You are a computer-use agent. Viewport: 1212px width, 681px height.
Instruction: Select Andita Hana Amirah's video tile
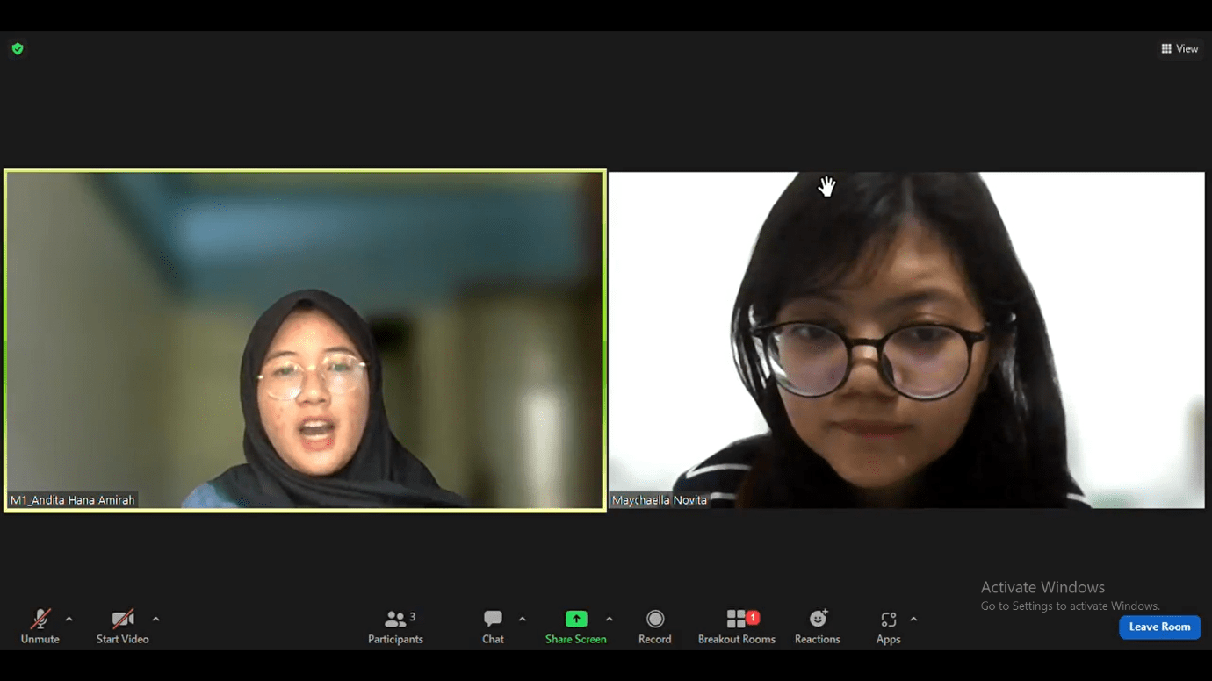[x=305, y=340]
